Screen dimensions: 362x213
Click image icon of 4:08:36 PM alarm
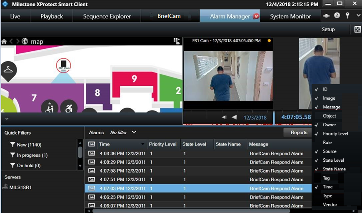92,153
